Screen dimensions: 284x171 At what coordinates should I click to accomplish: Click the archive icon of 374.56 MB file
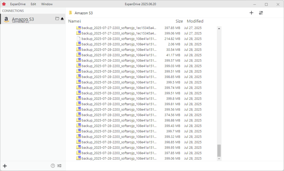pos(78,114)
